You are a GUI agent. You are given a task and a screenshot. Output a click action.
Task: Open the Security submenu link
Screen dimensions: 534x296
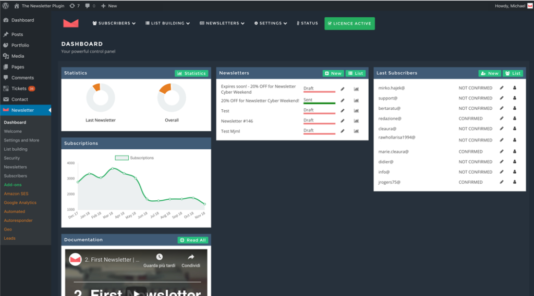(x=12, y=158)
